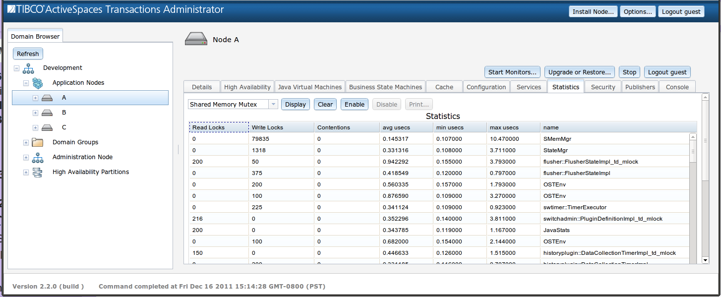Image resolution: width=721 pixels, height=297 pixels.
Task: Click node C's server icon
Action: 47,127
